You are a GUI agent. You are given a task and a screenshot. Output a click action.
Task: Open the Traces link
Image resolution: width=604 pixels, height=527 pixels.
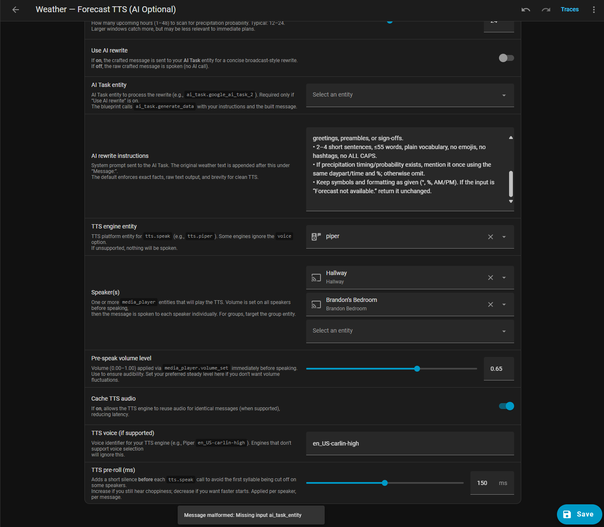tap(569, 10)
